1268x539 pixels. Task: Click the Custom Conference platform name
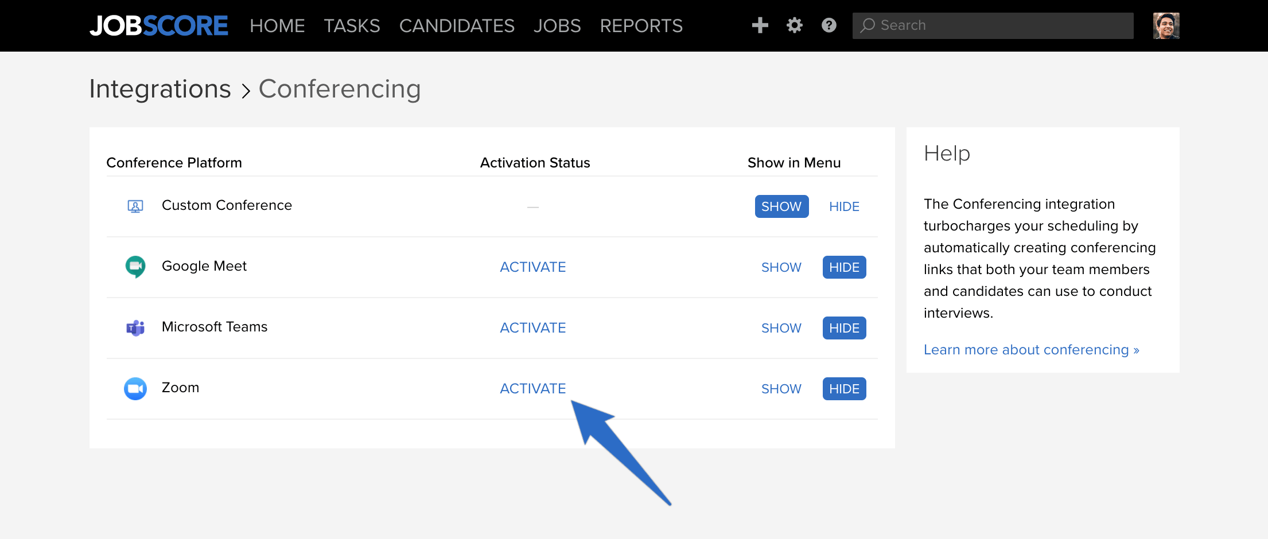(227, 205)
